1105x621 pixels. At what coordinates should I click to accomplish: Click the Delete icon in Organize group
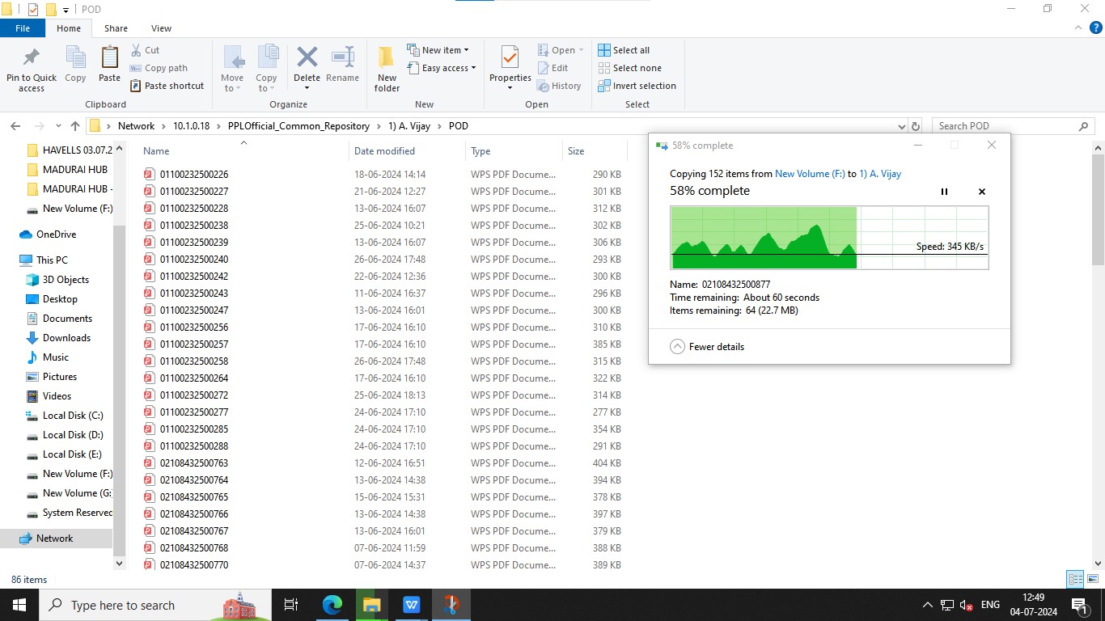pyautogui.click(x=307, y=58)
